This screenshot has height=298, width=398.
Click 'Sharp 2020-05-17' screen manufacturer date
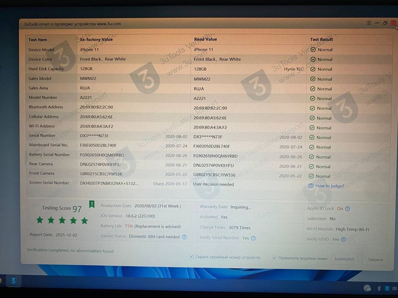coord(170,184)
